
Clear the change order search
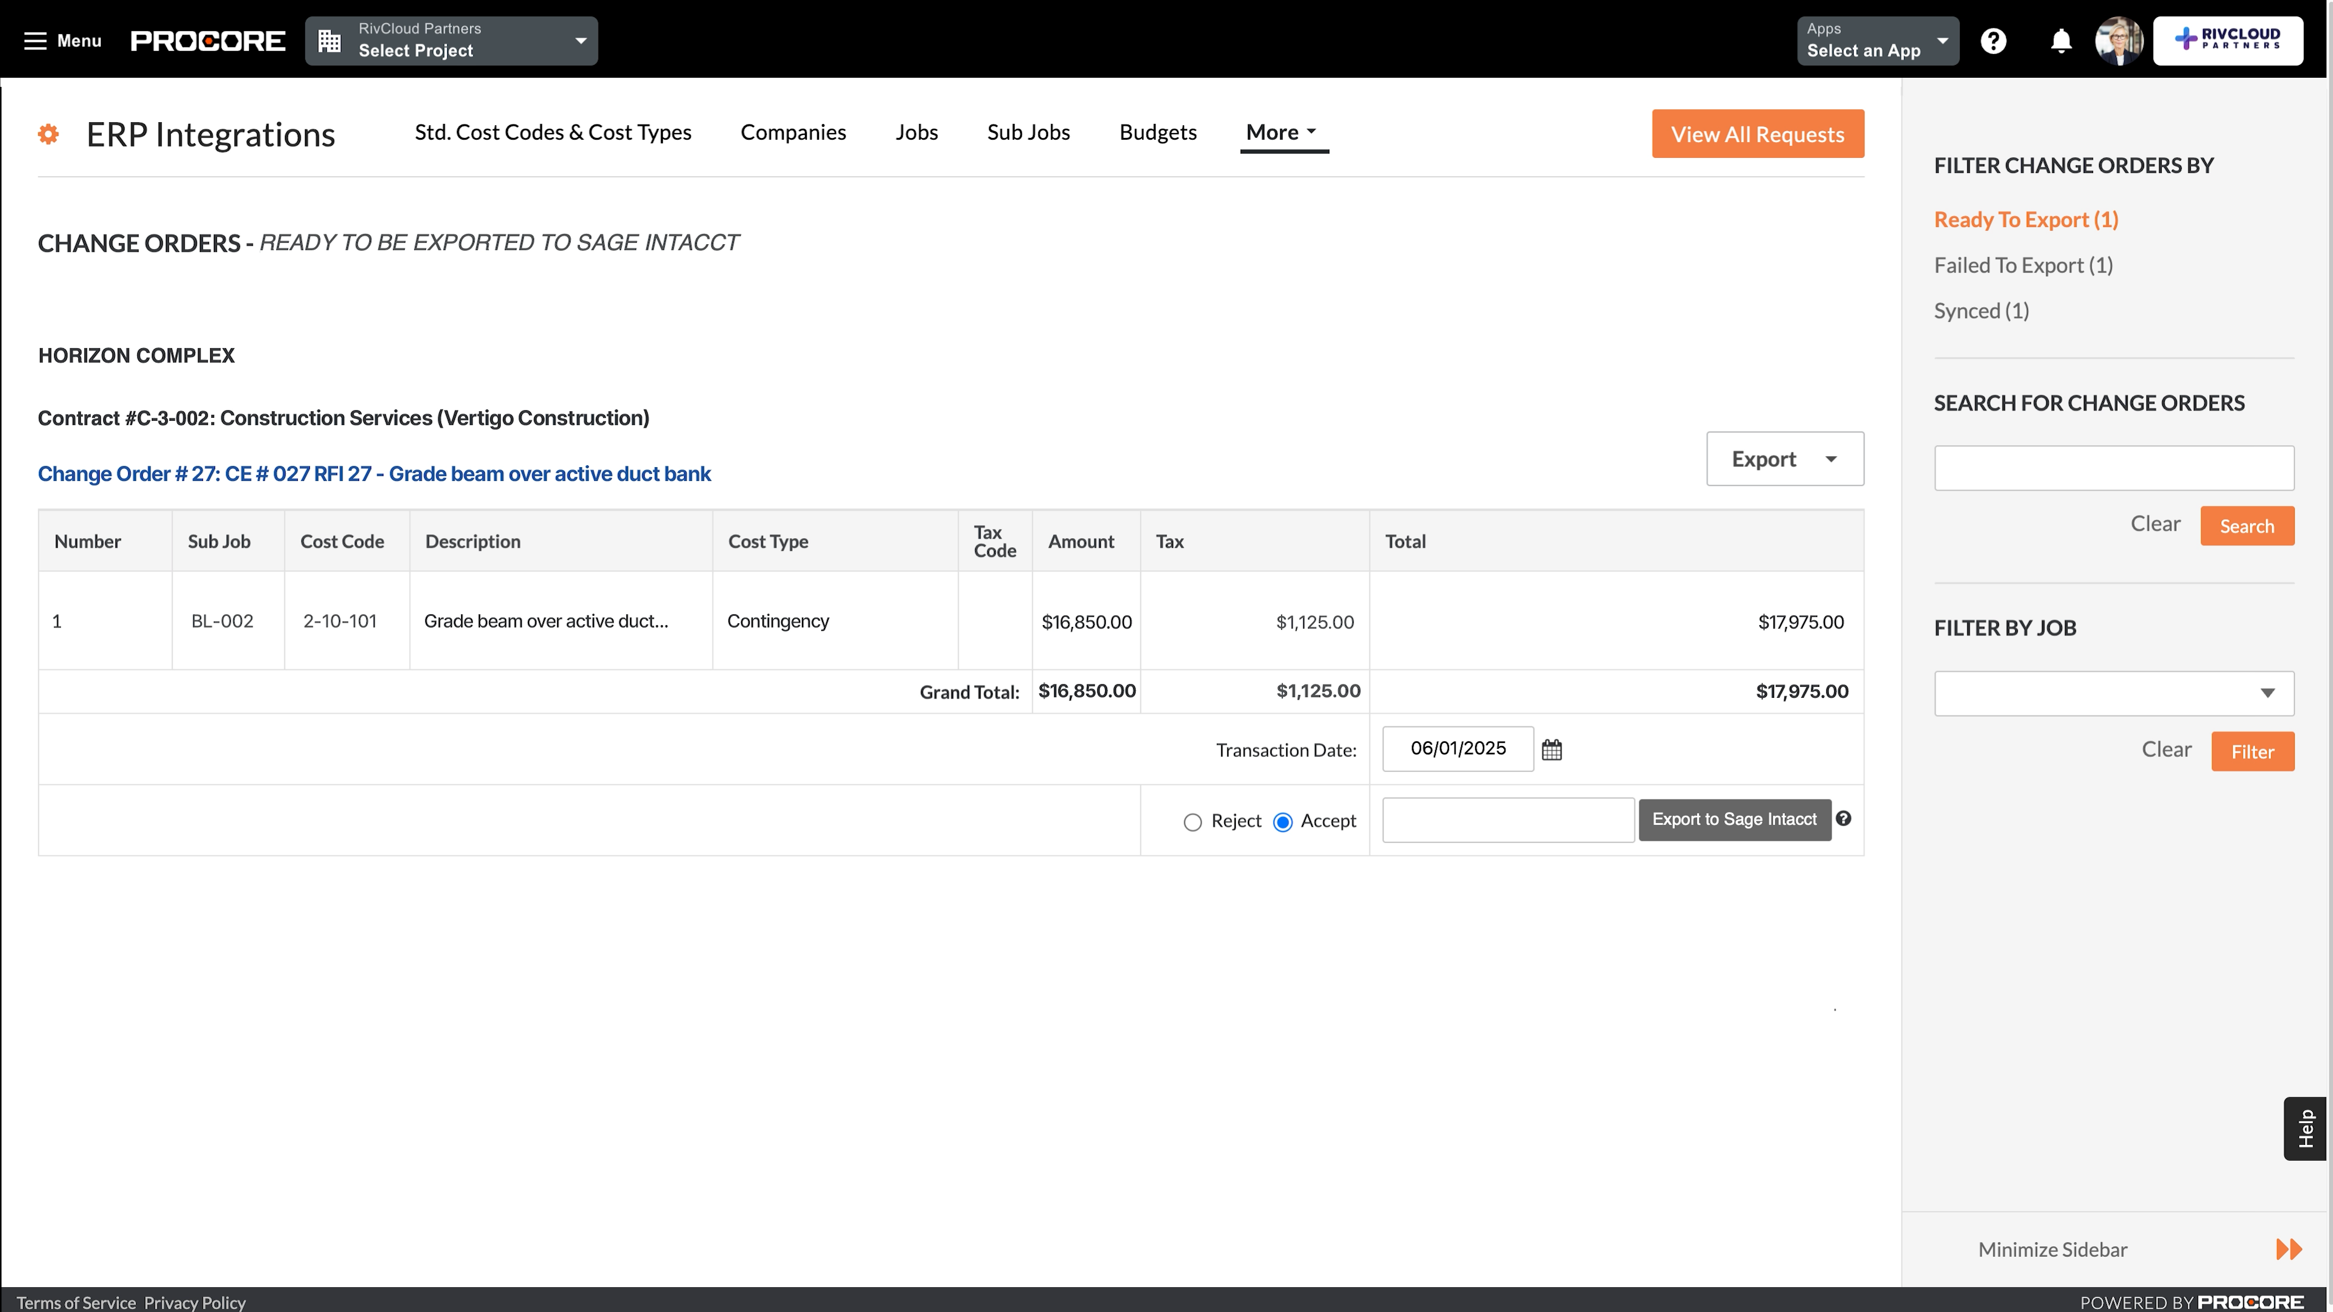[2156, 524]
